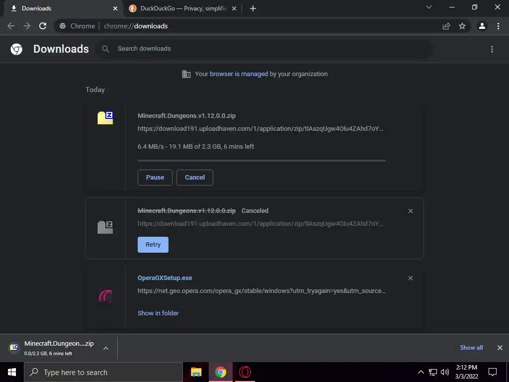Click Show all downloads link

(471, 348)
